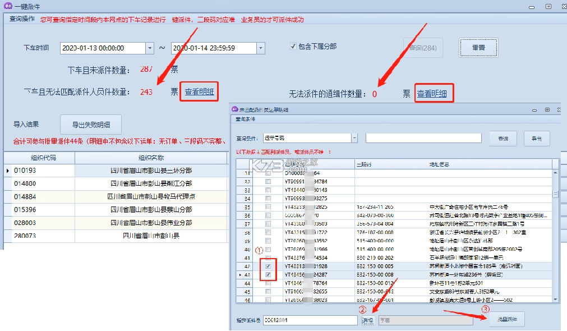Image resolution: width=567 pixels, height=331 pixels.
Task: Click 查询 inside the detail dialog
Action: (503, 138)
